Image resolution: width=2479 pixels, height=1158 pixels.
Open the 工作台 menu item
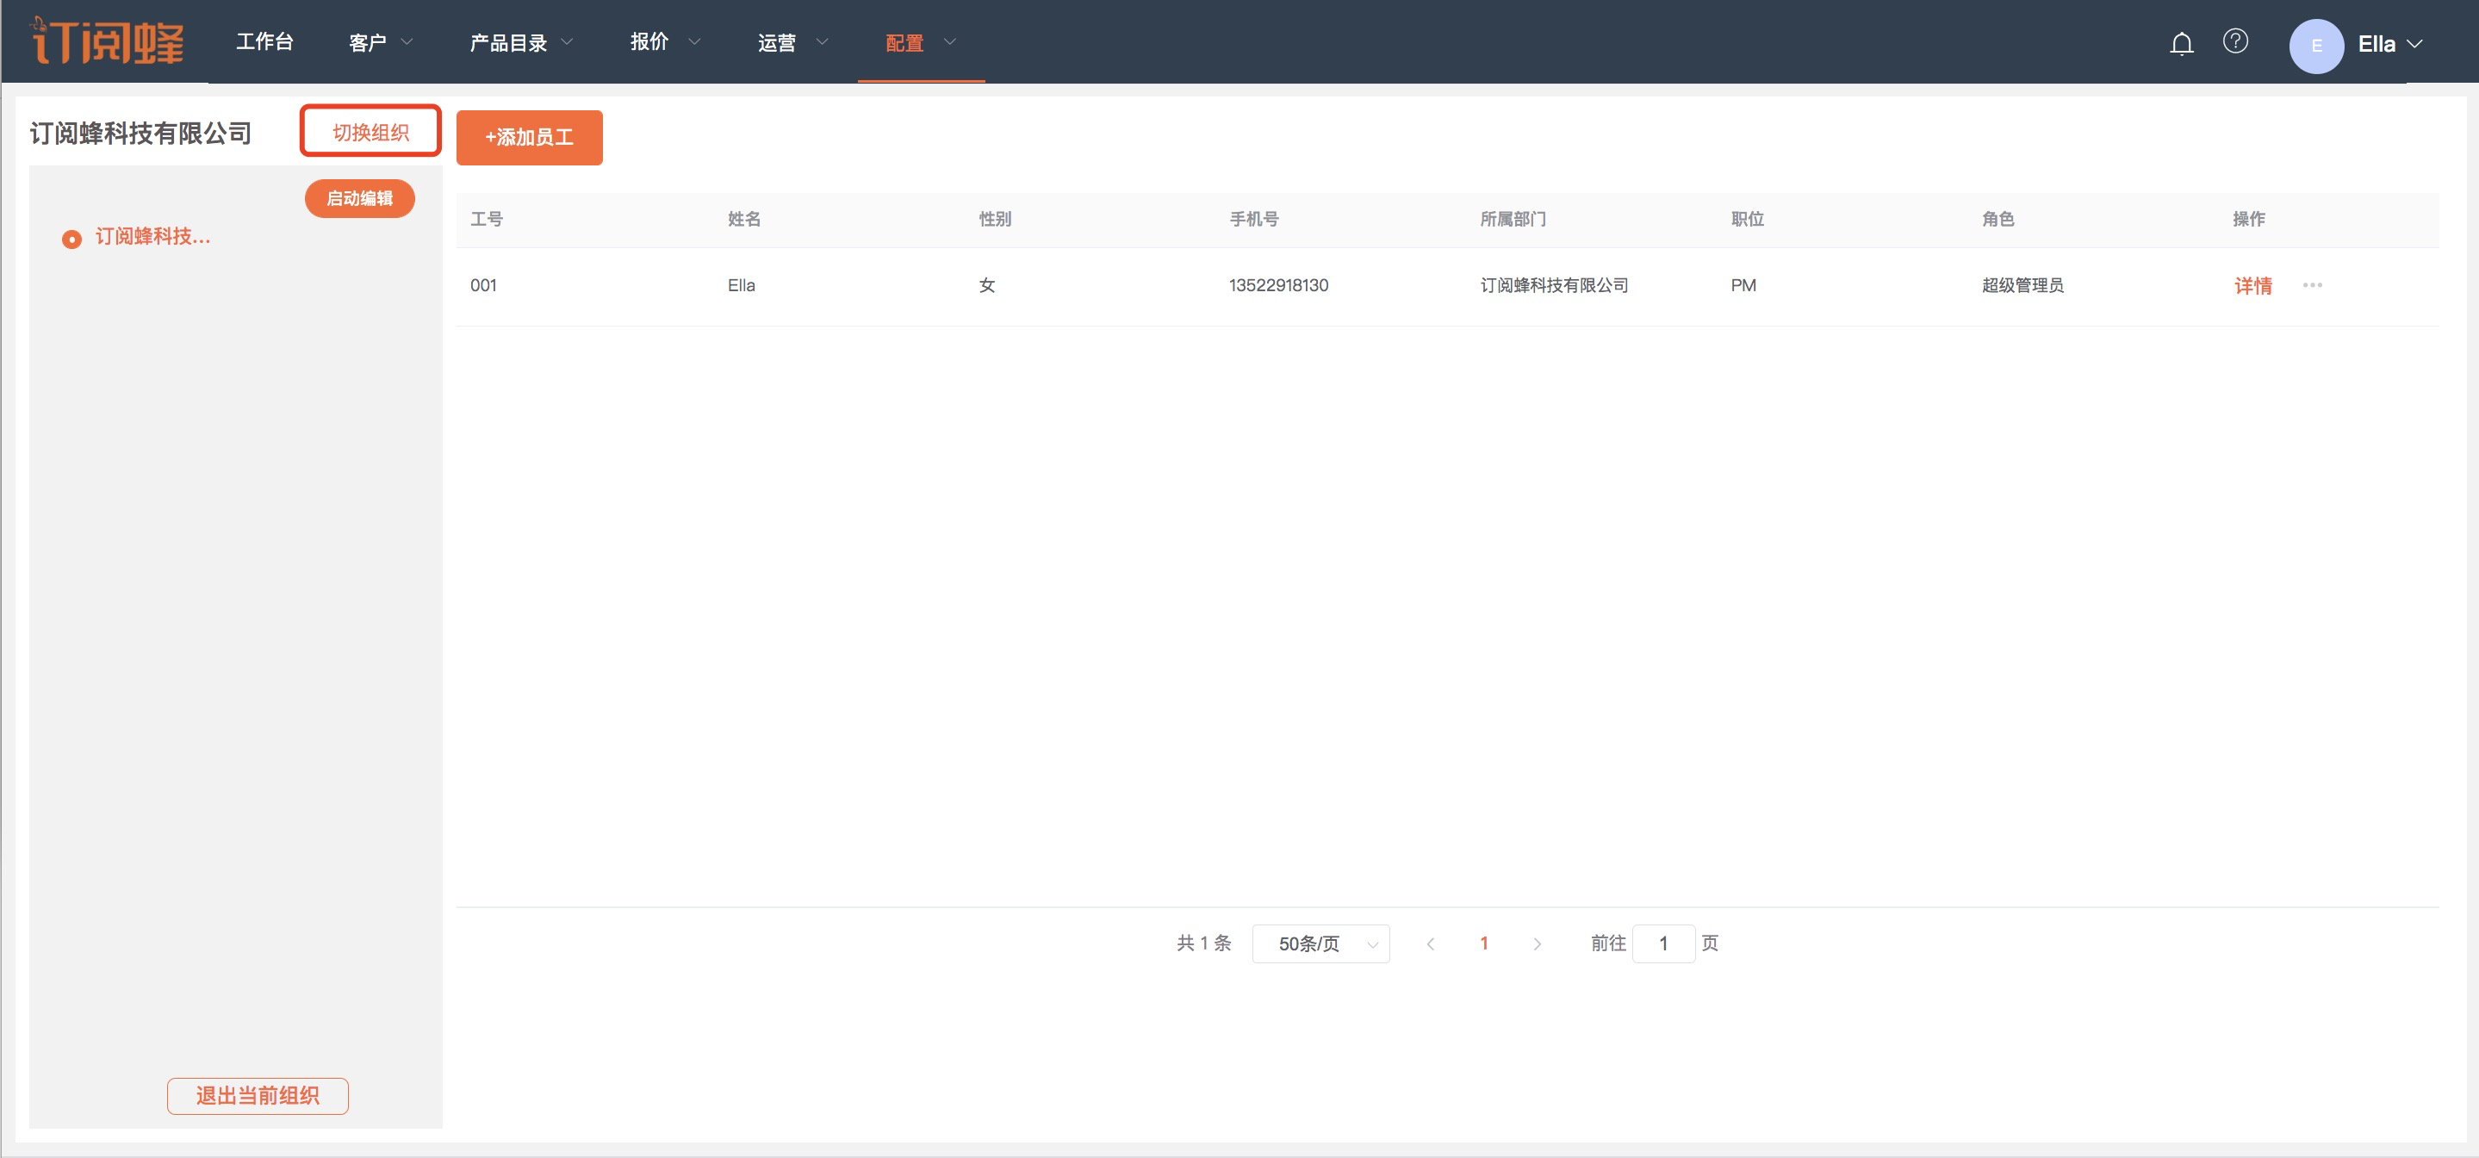pyautogui.click(x=264, y=41)
